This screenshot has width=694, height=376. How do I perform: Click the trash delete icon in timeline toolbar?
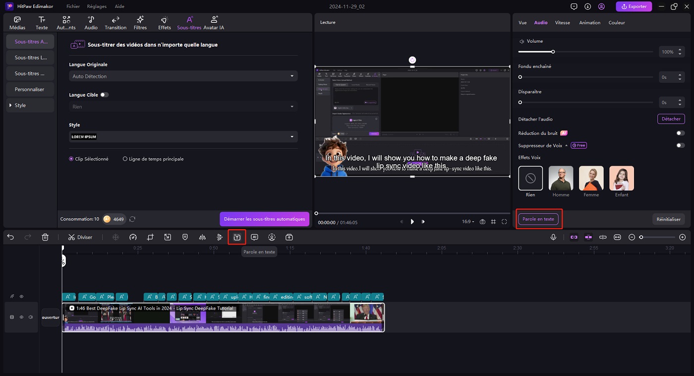(x=45, y=237)
